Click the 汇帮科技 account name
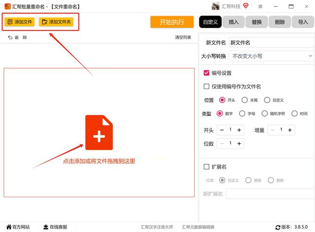This screenshot has width=315, height=232. 231,6
